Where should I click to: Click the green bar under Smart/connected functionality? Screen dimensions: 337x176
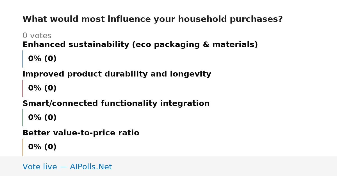pos(22,118)
